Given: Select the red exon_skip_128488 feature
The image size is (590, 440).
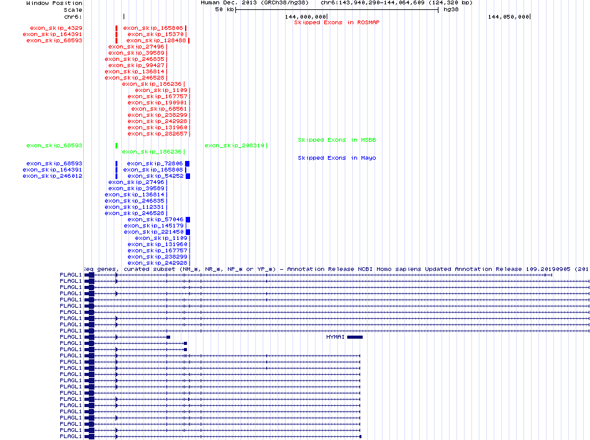Looking at the screenshot, I should (x=157, y=40).
